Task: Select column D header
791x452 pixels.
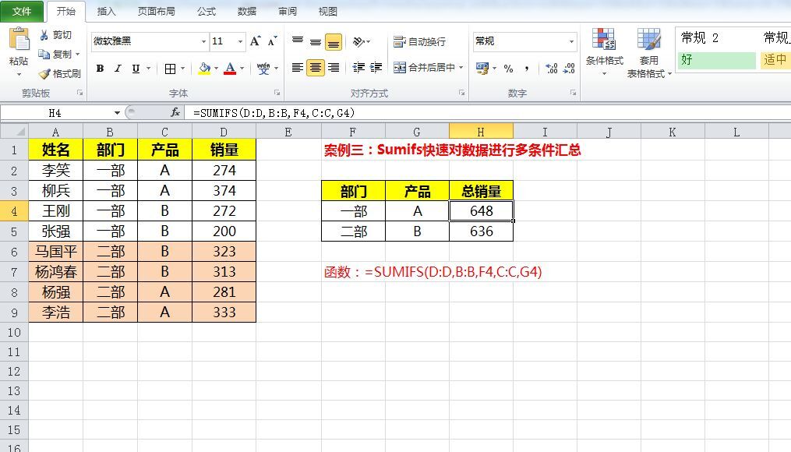Action: [x=224, y=132]
